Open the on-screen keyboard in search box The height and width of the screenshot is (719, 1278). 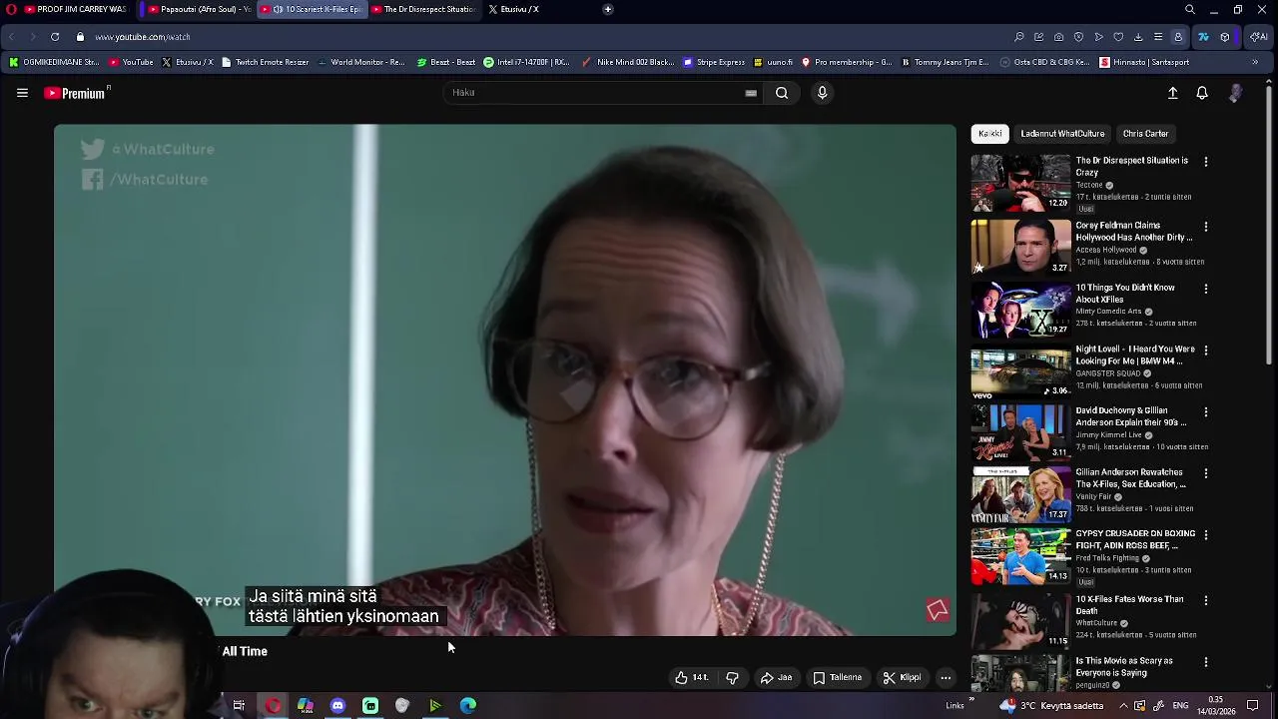tap(751, 93)
